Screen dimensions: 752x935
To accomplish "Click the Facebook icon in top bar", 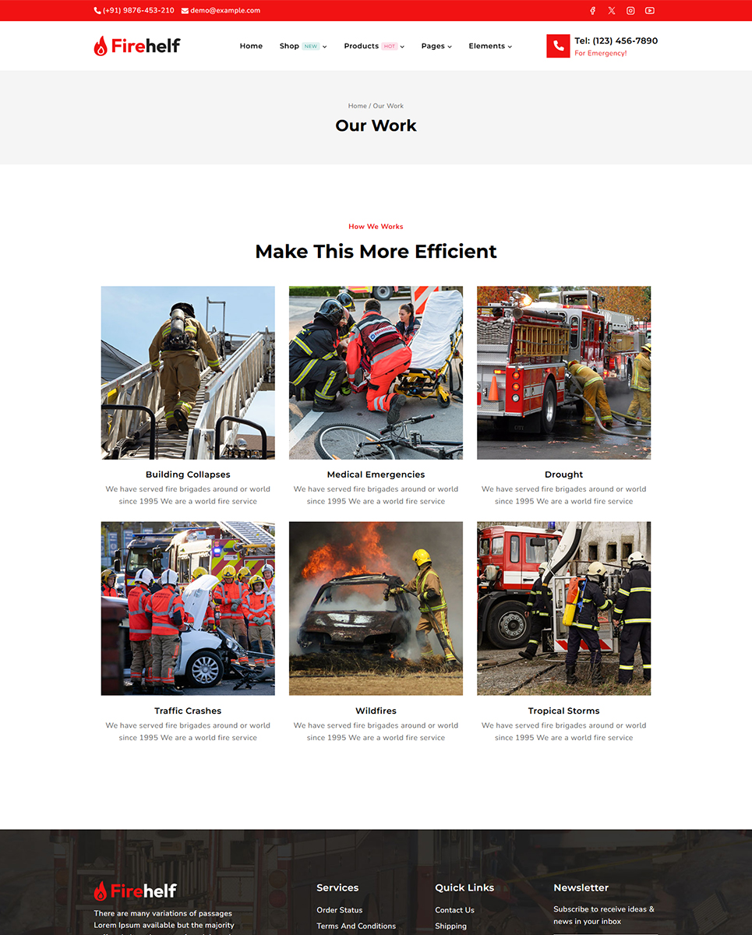I will click(x=592, y=11).
